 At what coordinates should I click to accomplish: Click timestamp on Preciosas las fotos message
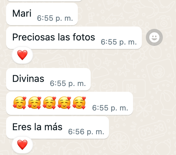coord(119,42)
